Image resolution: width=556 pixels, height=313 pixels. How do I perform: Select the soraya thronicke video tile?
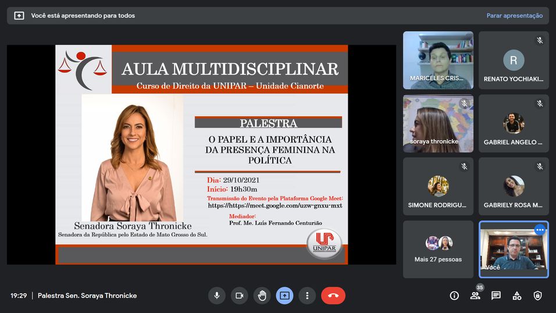(438, 123)
